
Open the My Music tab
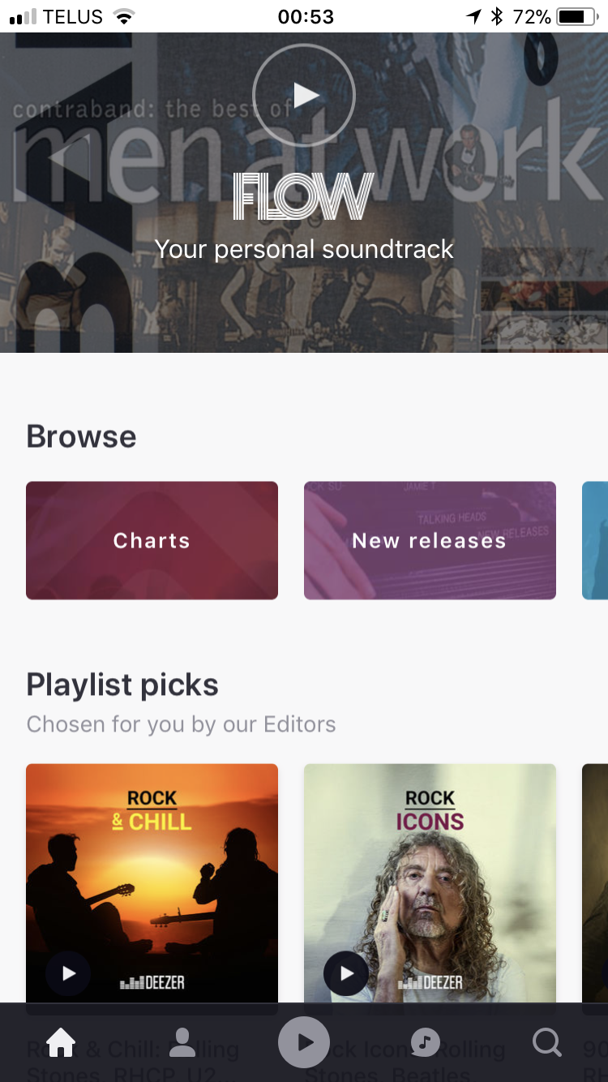(x=425, y=1042)
